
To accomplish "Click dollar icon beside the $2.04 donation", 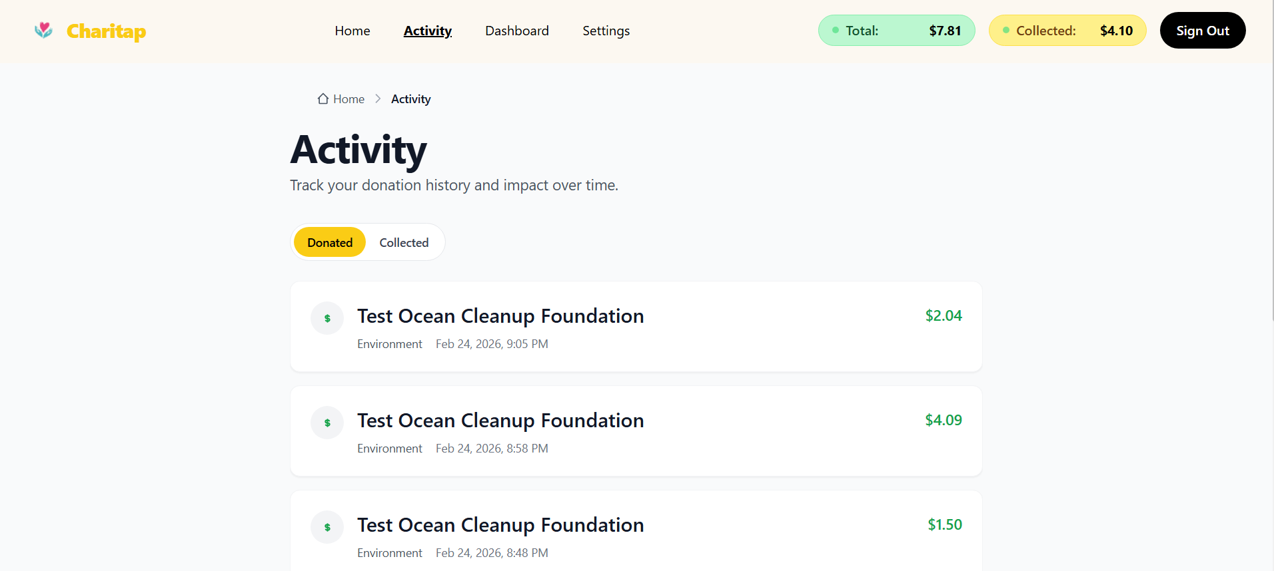I will [327, 318].
